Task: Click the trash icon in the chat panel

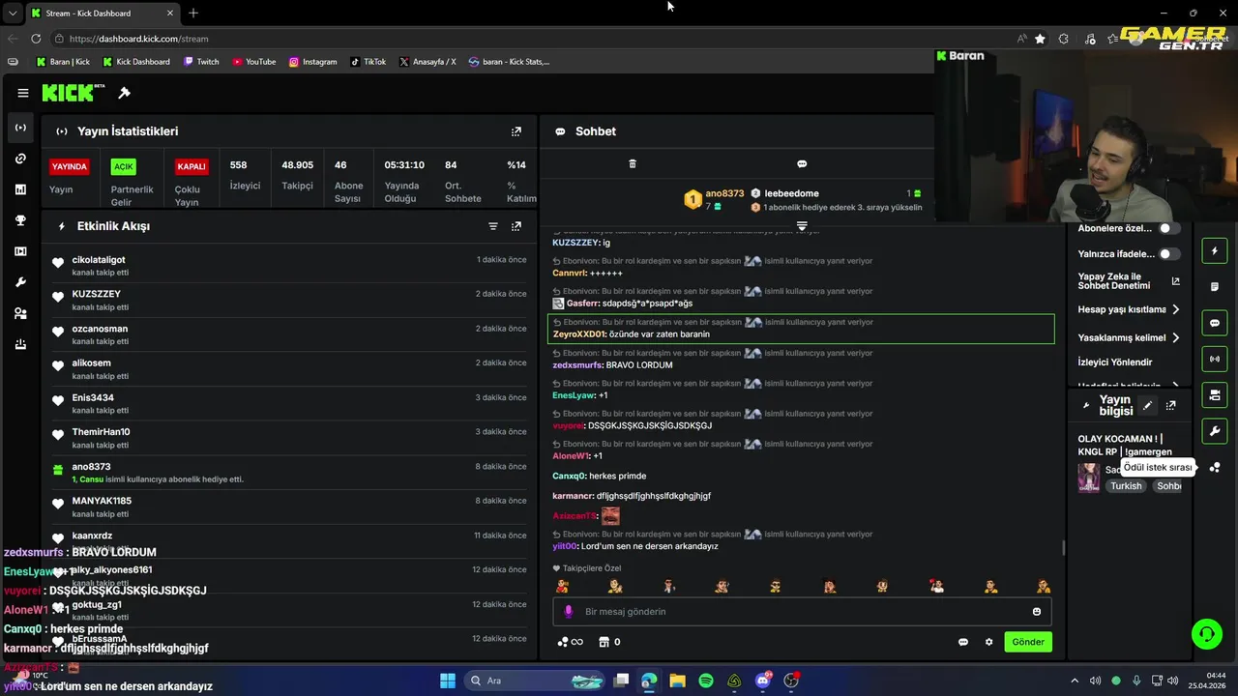Action: click(x=633, y=164)
